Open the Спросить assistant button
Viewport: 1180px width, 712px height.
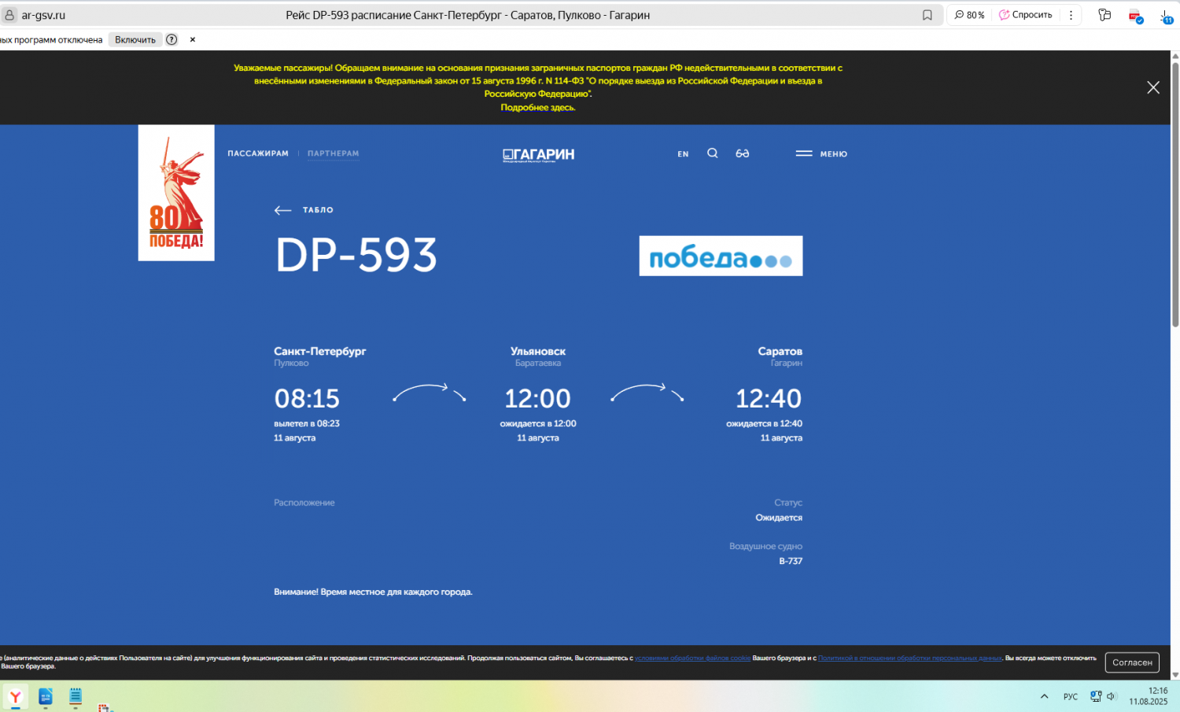click(x=1026, y=15)
